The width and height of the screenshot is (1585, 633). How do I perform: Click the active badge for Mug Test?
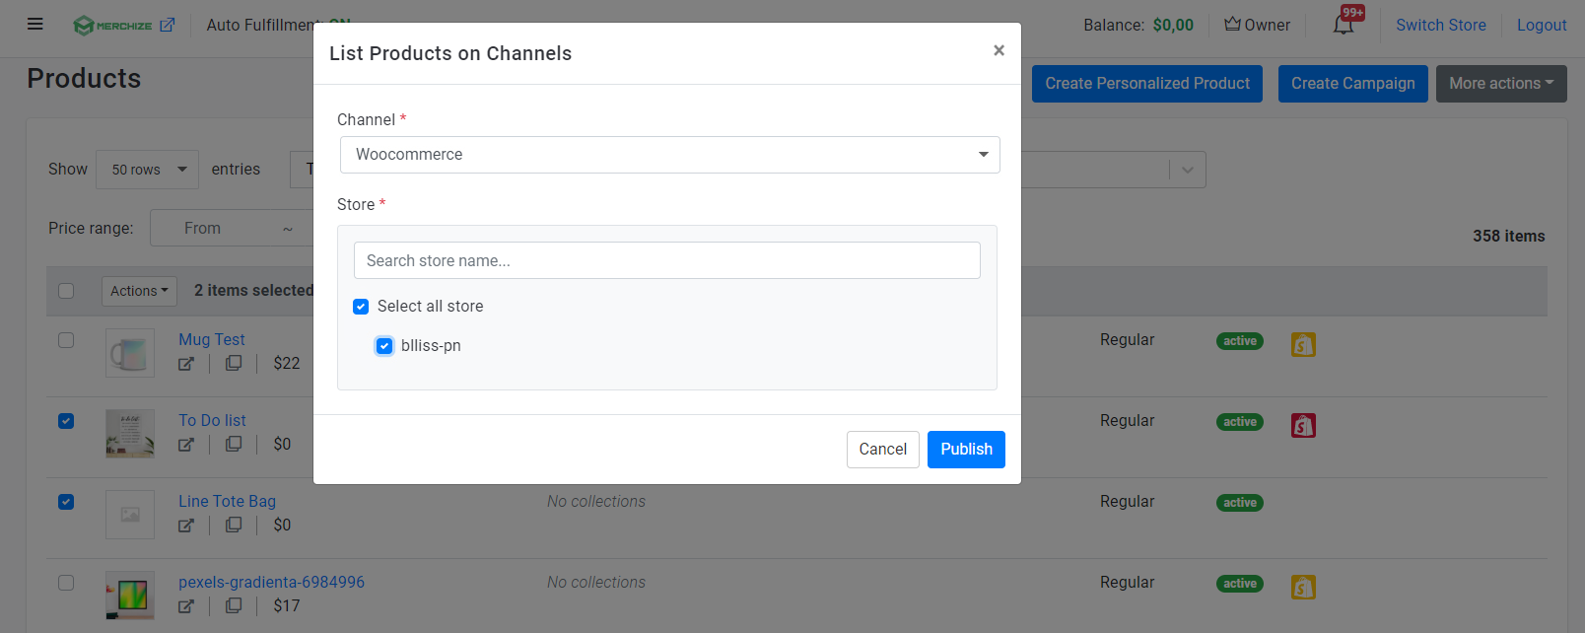tap(1240, 341)
